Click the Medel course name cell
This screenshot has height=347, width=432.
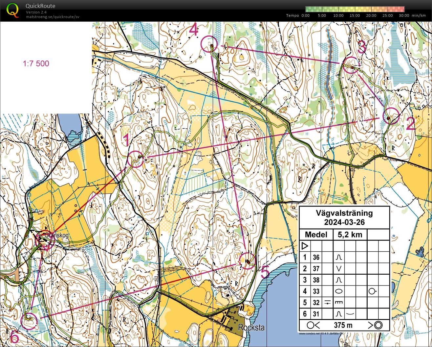point(316,235)
